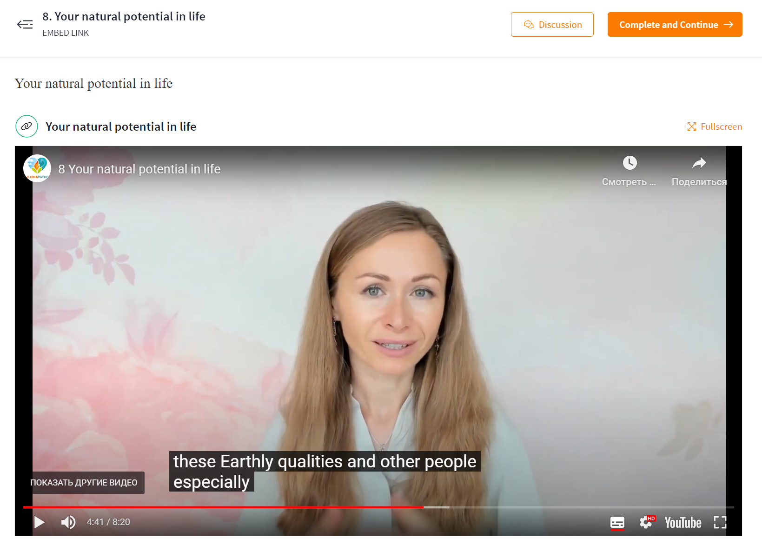Enter player fullscreen mode icon
This screenshot has height=552, width=762.
point(720,523)
